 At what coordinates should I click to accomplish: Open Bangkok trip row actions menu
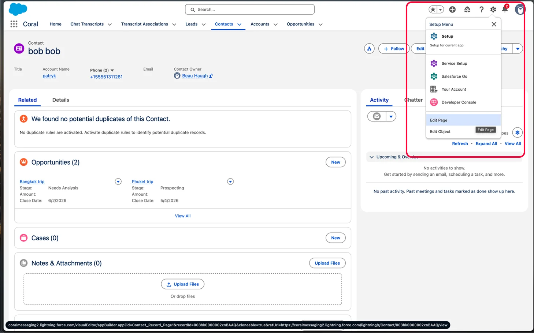coord(118,182)
